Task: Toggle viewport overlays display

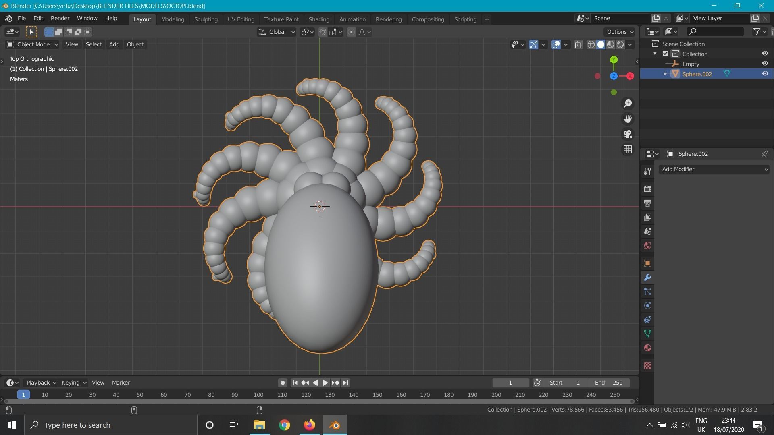Action: pos(556,45)
